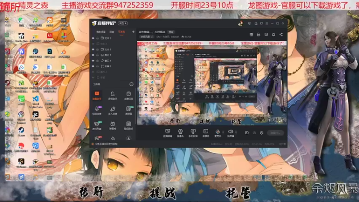Switch to the leftmost scene tab
Image resolution: width=359 pixels, height=202 pixels.
click(101, 32)
